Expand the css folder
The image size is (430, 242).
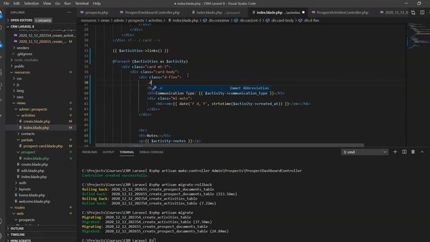[x=19, y=79]
